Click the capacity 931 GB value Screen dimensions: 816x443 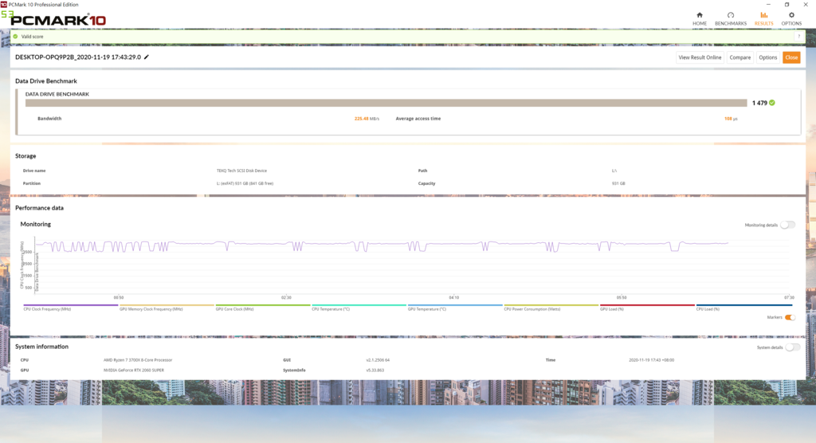point(618,183)
